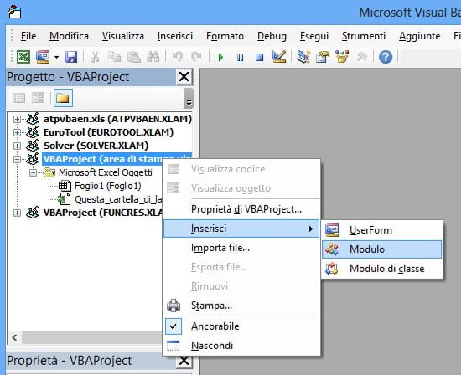
Task: Toggle the Ancorabile checkmark option
Action: click(x=241, y=326)
